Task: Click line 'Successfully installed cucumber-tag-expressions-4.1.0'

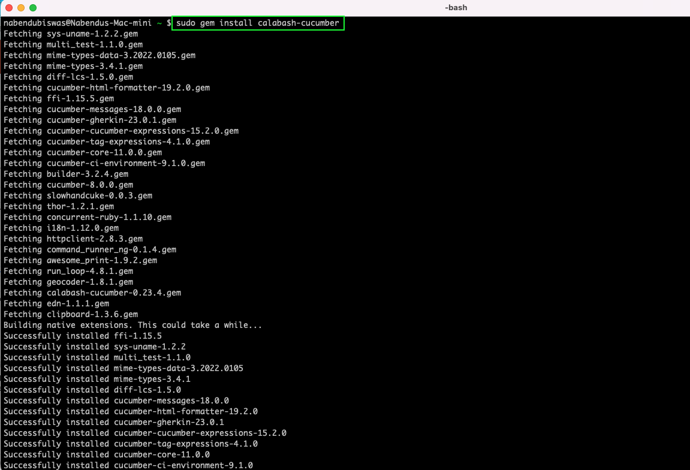Action: (x=131, y=444)
